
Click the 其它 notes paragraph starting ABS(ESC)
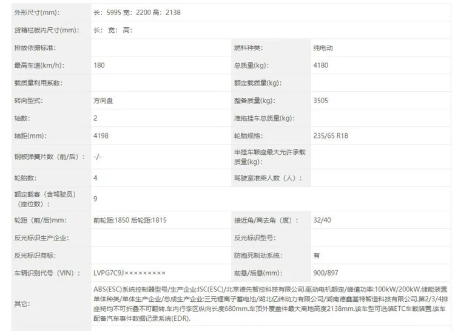pos(271,304)
